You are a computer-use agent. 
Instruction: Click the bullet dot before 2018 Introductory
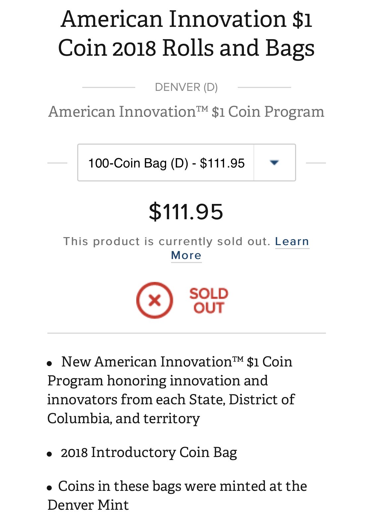[x=49, y=454]
